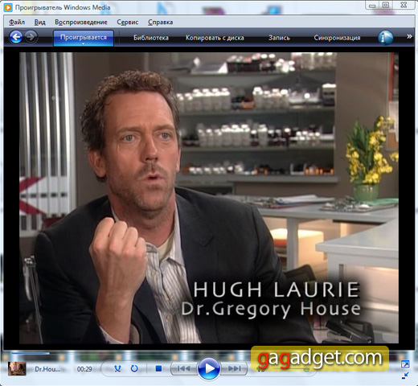Switch to full screen view
This screenshot has height=386, width=418.
pos(405,364)
